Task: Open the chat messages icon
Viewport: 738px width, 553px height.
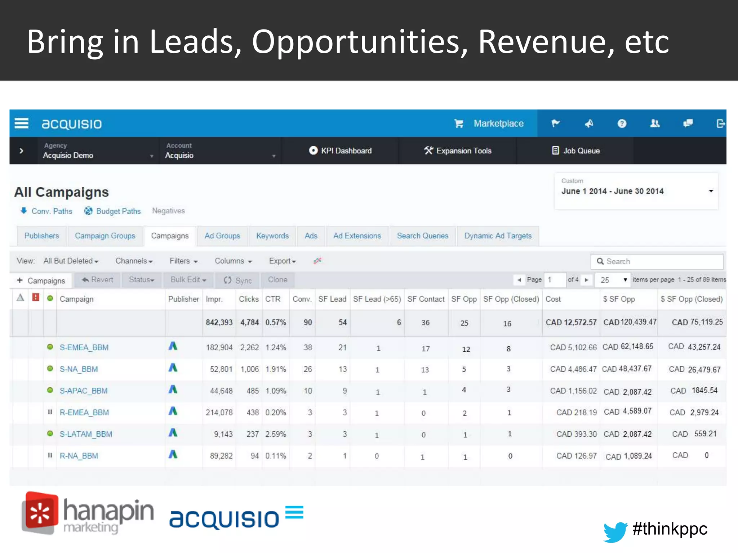Action: point(688,123)
